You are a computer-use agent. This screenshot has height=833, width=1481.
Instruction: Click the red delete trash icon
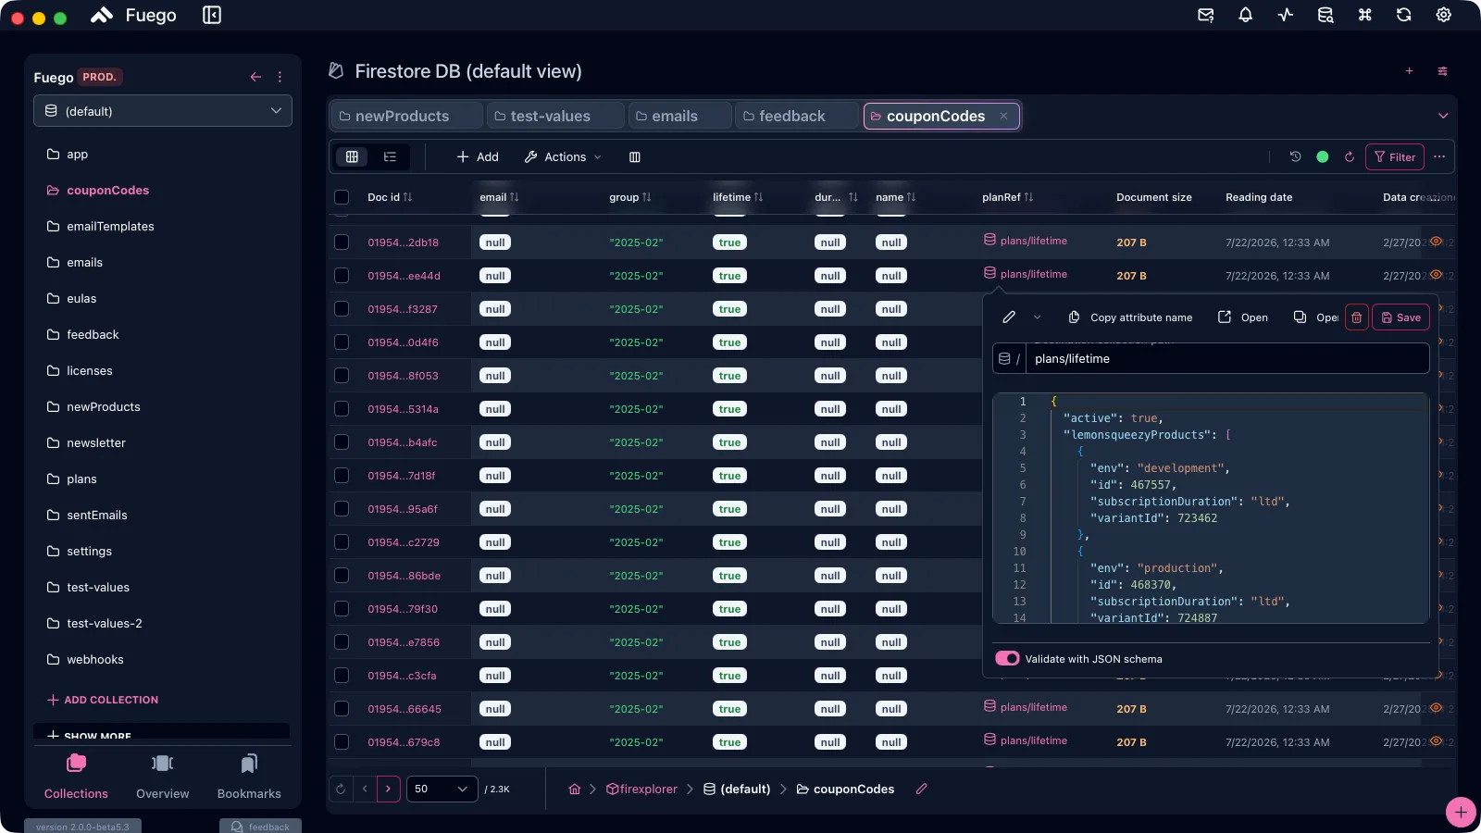point(1356,317)
